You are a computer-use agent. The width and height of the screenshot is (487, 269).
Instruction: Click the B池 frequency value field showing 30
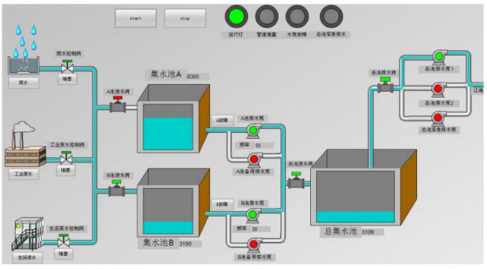pyautogui.click(x=261, y=229)
